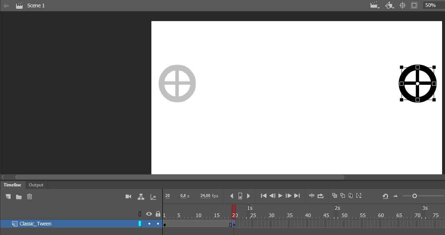Screen dimensions: 445x235
Task: Click the gray onion-skinned wheel
Action: tap(177, 84)
